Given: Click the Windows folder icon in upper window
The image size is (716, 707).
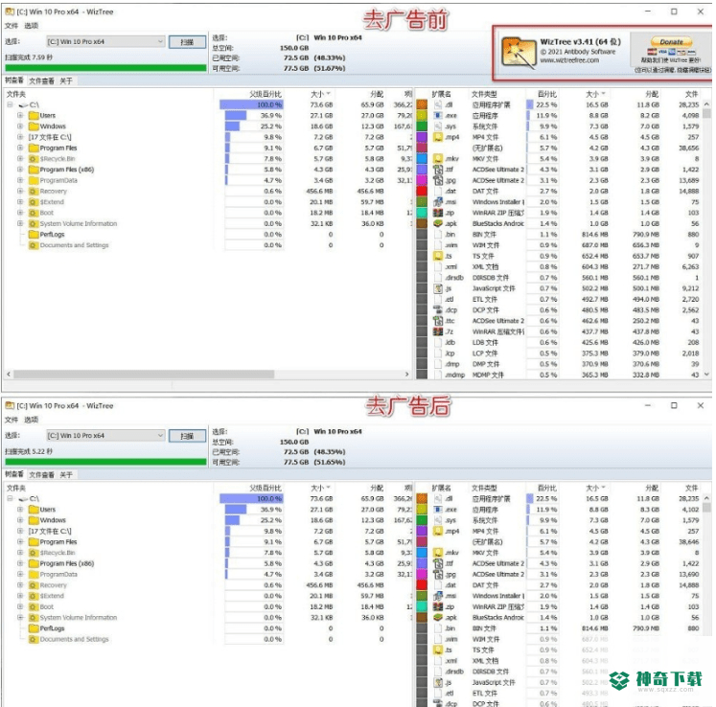Looking at the screenshot, I should (34, 126).
